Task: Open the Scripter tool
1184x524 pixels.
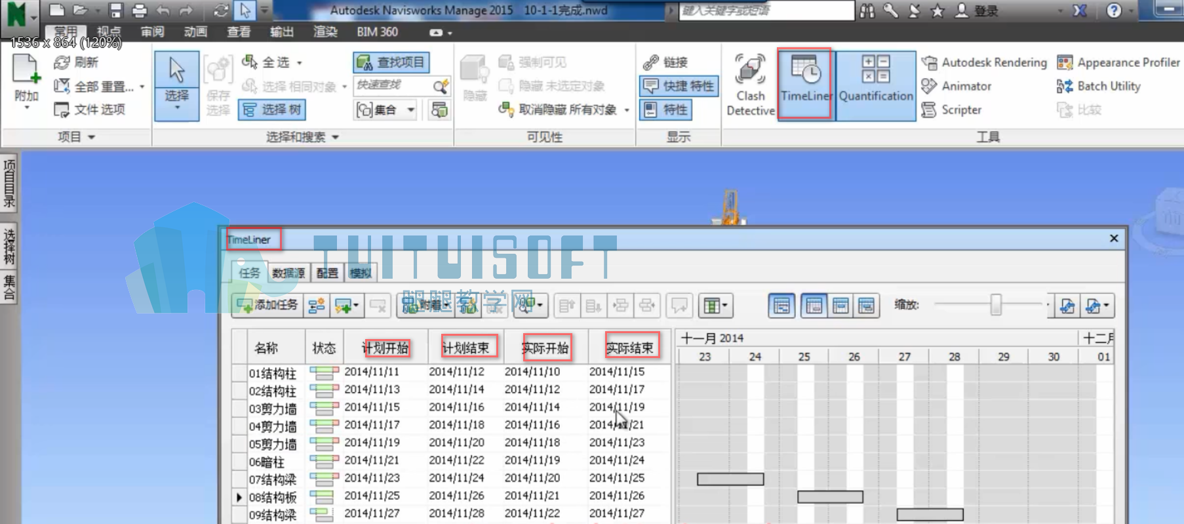Action: pos(952,110)
